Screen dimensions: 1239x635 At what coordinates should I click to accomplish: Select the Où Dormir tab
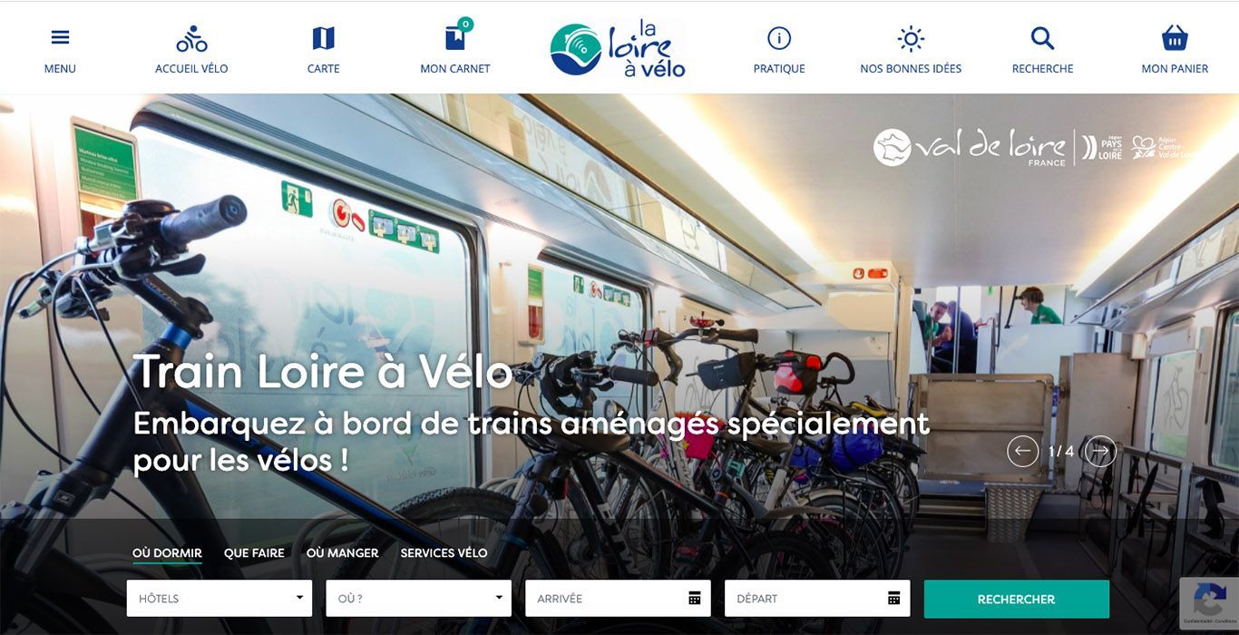[x=167, y=553]
